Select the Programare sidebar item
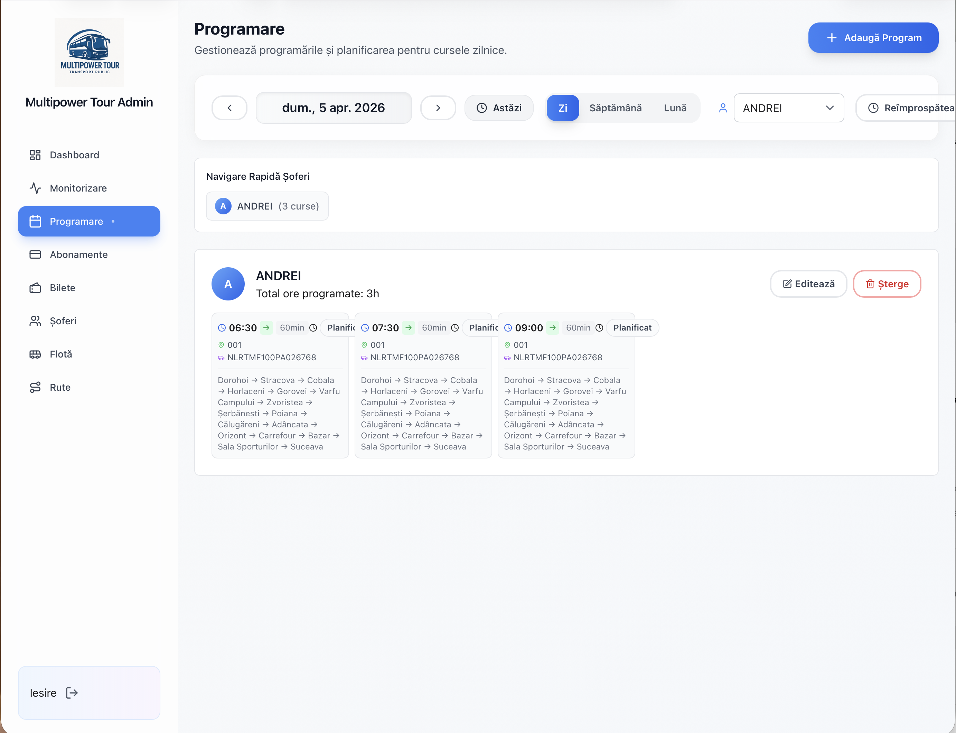This screenshot has height=733, width=956. click(89, 221)
